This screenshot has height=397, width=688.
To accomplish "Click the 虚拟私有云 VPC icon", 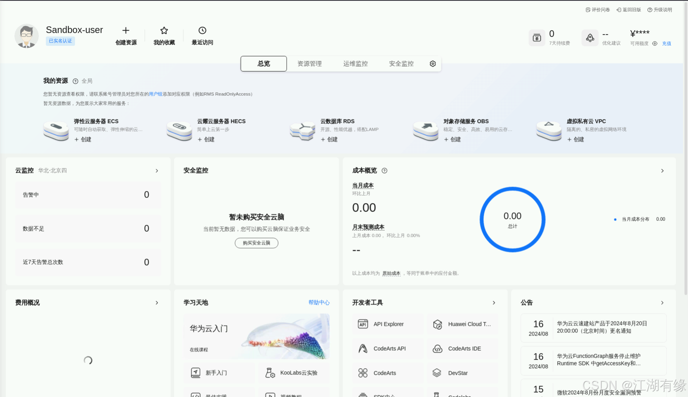I will point(549,131).
